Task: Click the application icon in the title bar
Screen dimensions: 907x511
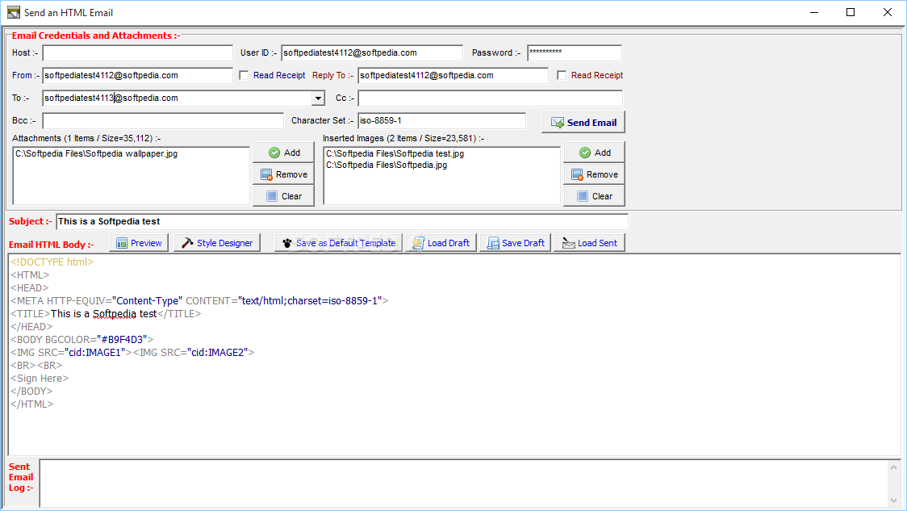Action: point(13,12)
